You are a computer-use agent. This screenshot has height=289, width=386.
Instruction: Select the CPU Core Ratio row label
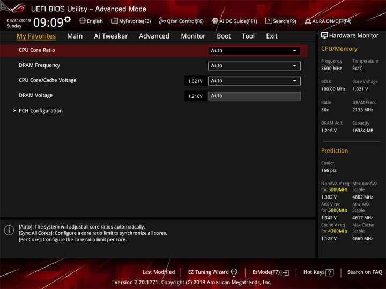pos(37,50)
